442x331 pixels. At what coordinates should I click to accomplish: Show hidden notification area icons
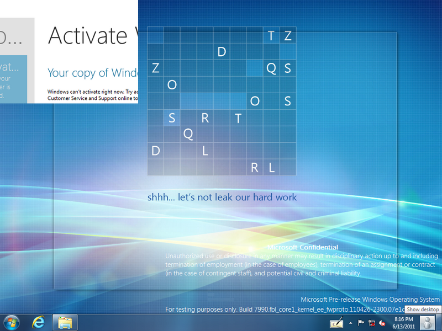[351, 323]
